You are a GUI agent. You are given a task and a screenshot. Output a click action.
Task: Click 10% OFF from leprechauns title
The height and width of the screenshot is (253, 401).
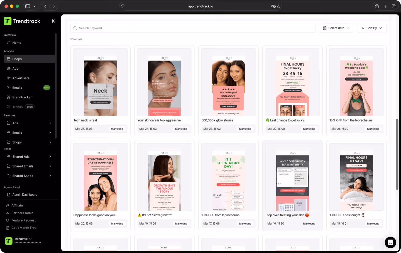[220, 215]
